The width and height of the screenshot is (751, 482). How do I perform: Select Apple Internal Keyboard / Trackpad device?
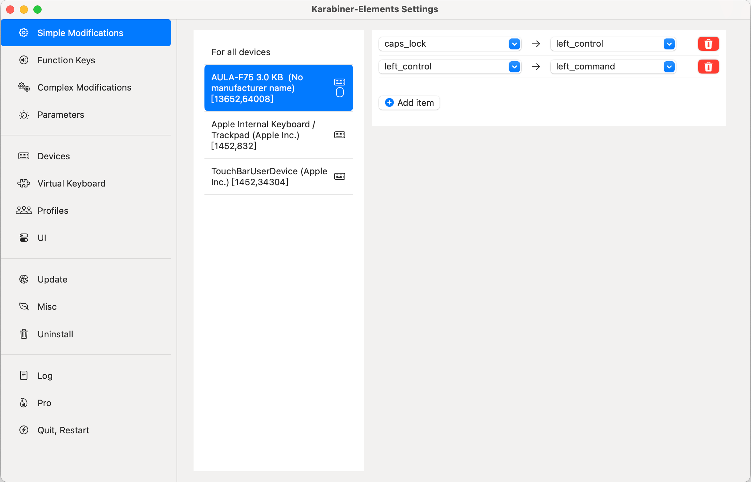click(279, 135)
